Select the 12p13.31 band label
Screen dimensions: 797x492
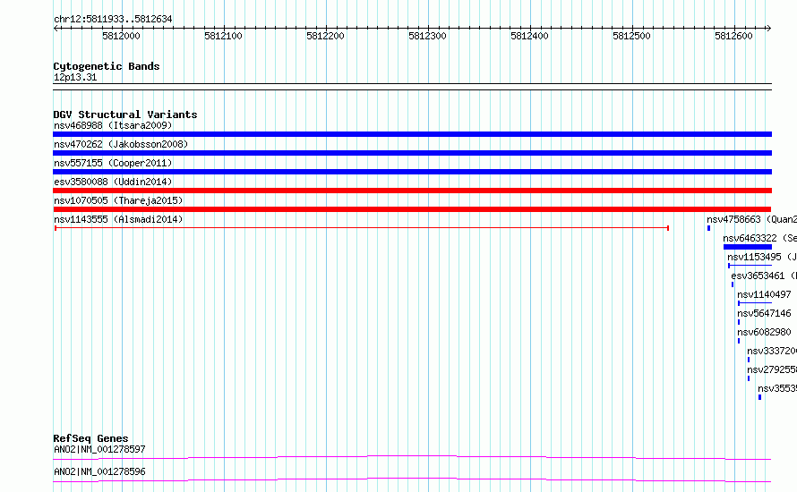[x=75, y=77]
